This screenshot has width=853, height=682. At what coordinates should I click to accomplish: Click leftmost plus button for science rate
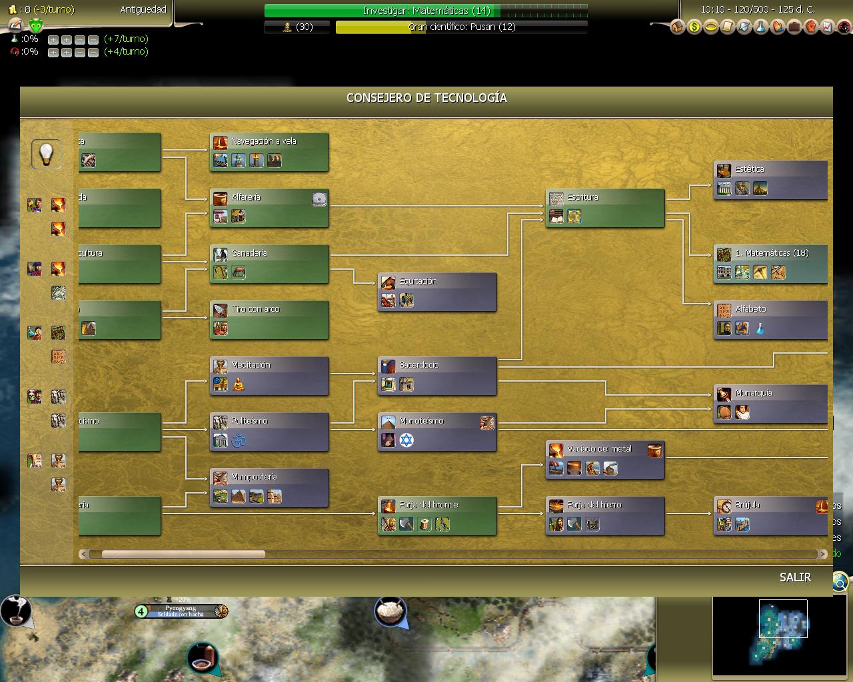[53, 39]
